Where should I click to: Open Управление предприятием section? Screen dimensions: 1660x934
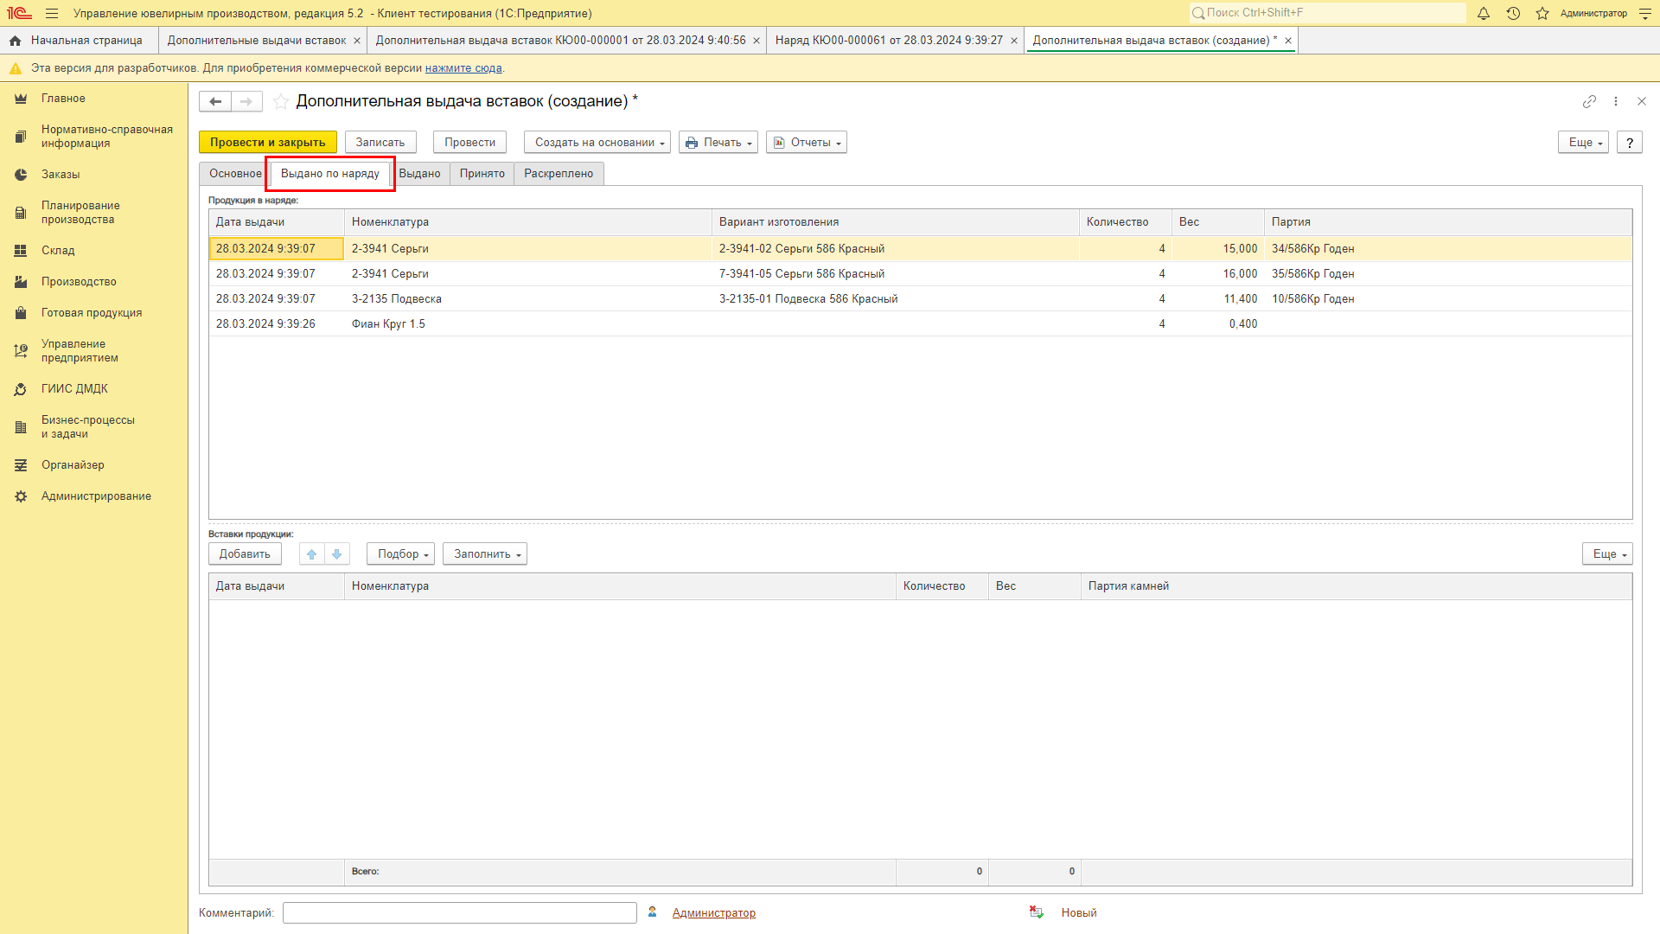coord(80,351)
